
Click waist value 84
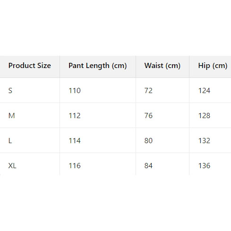(x=148, y=166)
